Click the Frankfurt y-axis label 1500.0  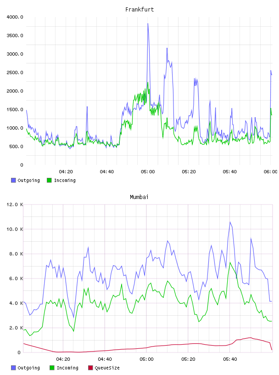coord(15,109)
